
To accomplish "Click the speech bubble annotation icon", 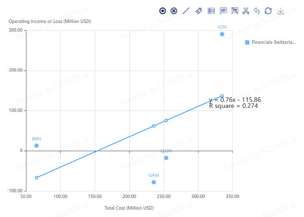I will (x=223, y=11).
